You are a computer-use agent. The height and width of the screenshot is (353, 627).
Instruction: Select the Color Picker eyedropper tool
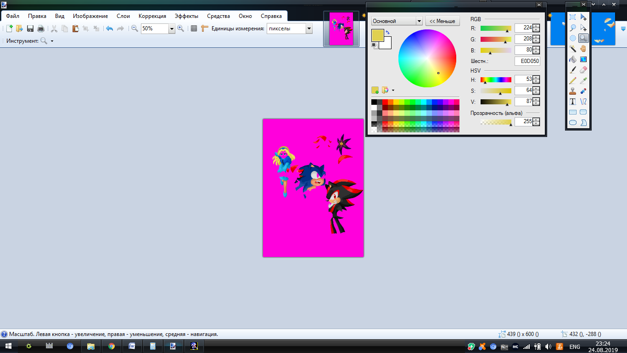pos(583,80)
